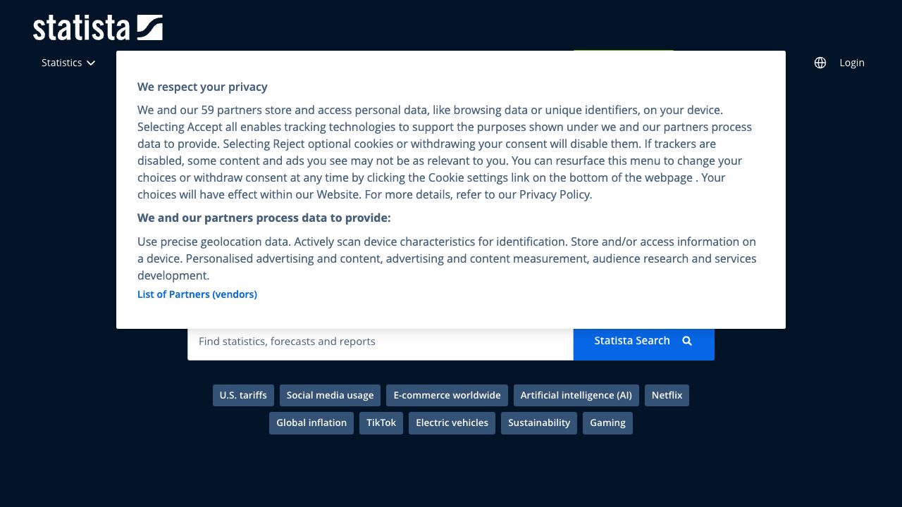Click the Netflix topic tag
Screen dimensions: 902x507
point(667,395)
